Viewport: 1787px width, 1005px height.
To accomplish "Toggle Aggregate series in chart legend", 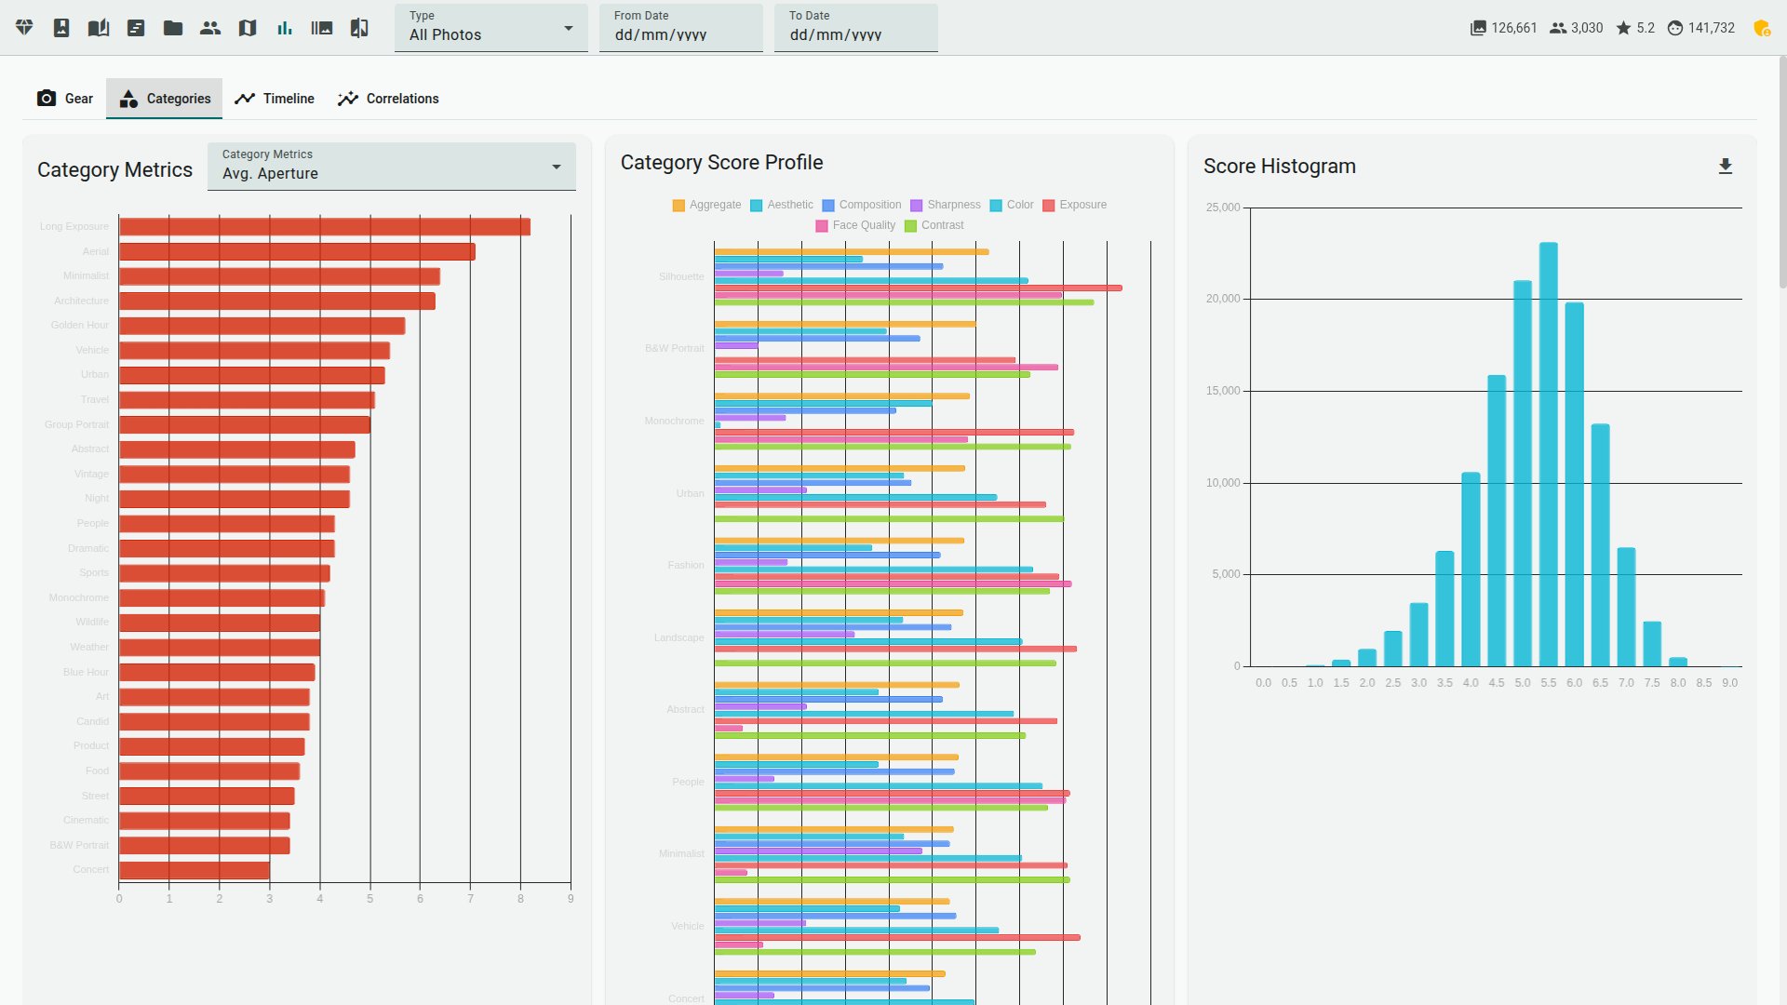I will click(707, 205).
